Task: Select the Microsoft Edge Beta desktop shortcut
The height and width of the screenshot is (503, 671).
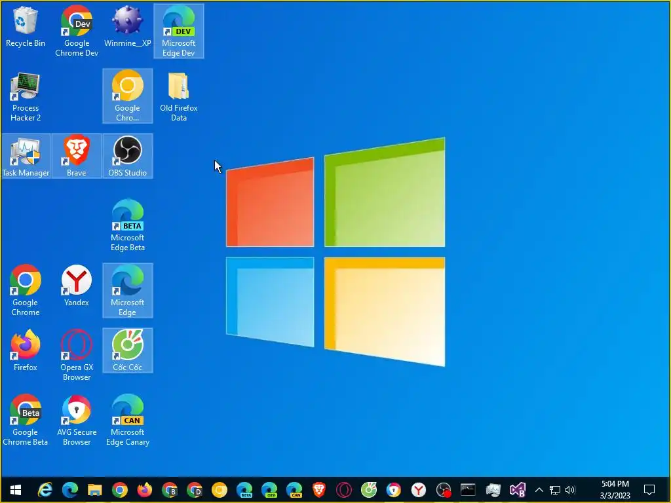Action: [128, 226]
